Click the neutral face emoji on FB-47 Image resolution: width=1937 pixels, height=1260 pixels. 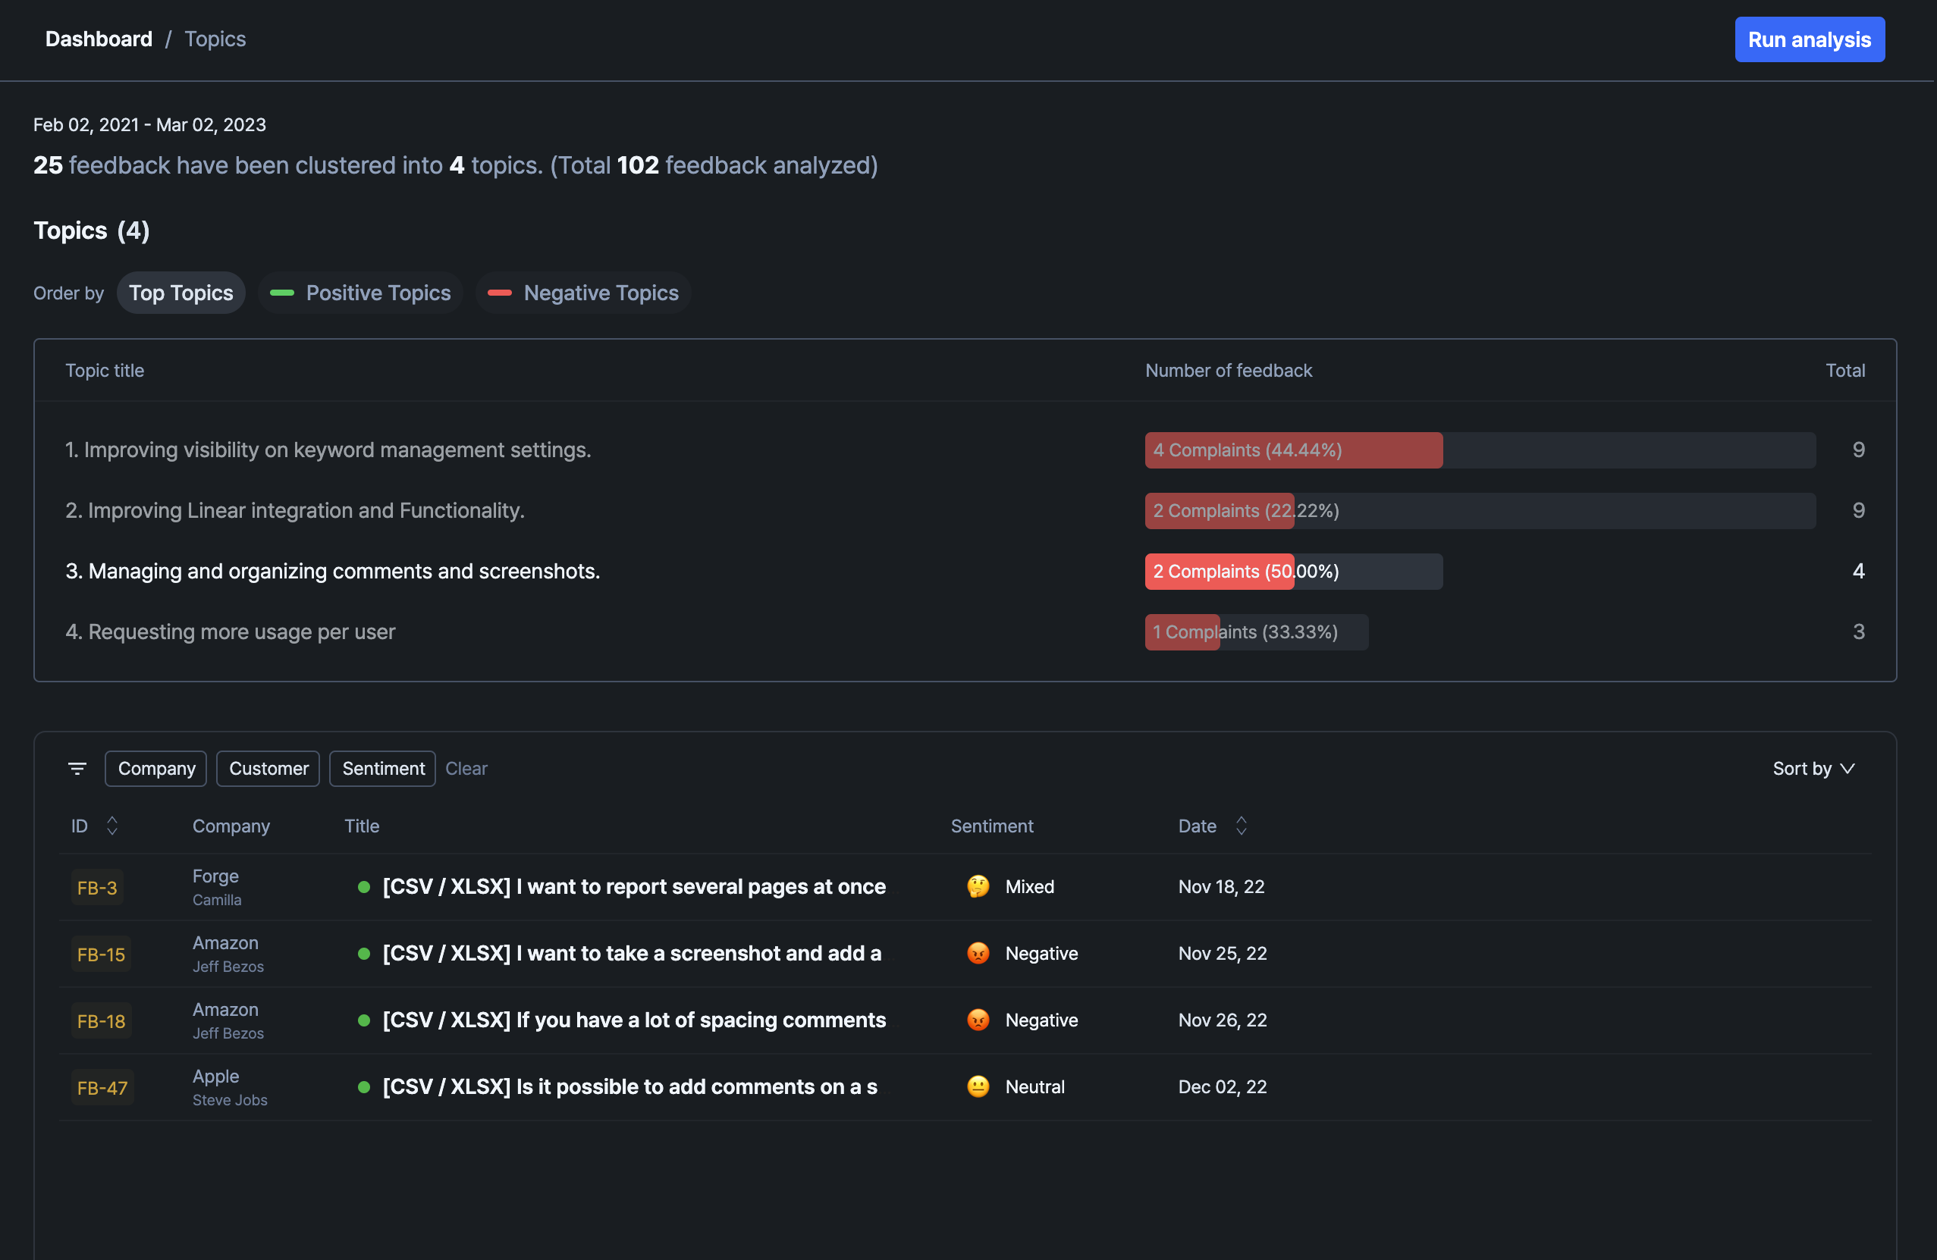point(978,1086)
